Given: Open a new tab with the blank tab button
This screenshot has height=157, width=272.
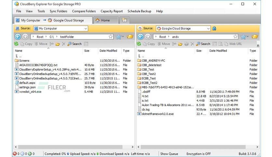Looking at the screenshot, I should (125, 20).
